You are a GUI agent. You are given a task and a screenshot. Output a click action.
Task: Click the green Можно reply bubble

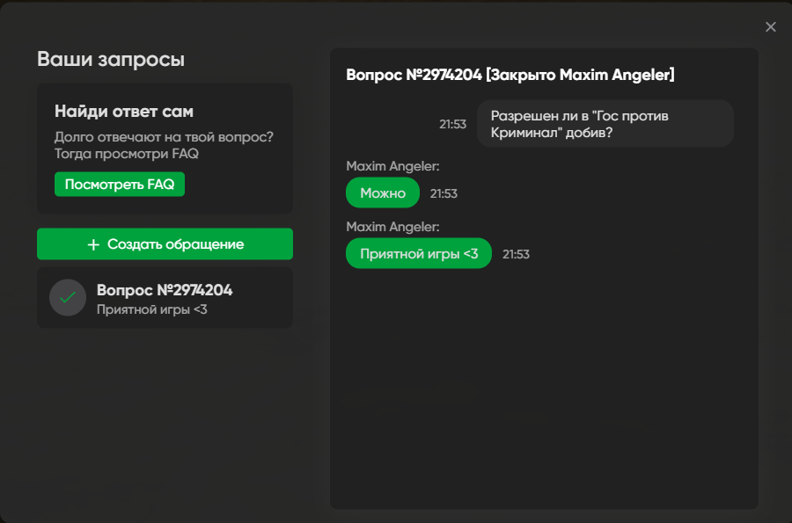pos(383,192)
